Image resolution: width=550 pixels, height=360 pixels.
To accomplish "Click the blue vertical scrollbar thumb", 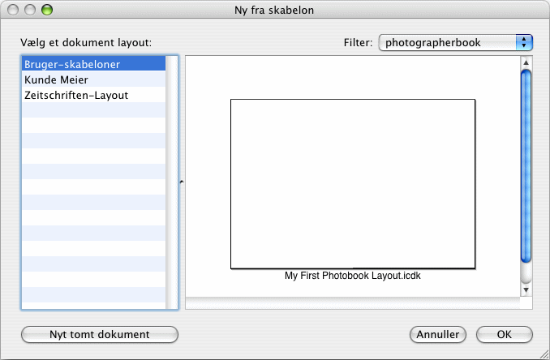I will (x=526, y=166).
